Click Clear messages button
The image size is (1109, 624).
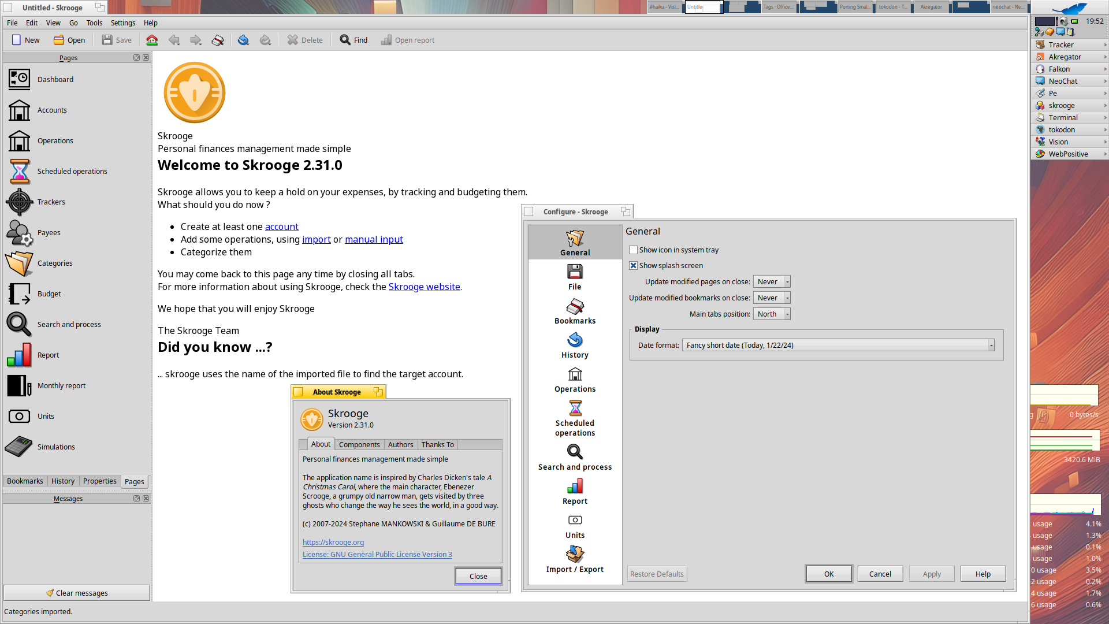pos(77,593)
